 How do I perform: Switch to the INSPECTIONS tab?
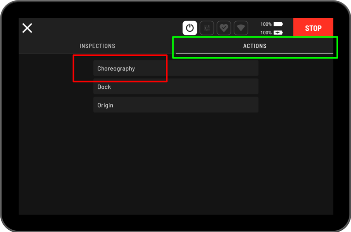(97, 46)
